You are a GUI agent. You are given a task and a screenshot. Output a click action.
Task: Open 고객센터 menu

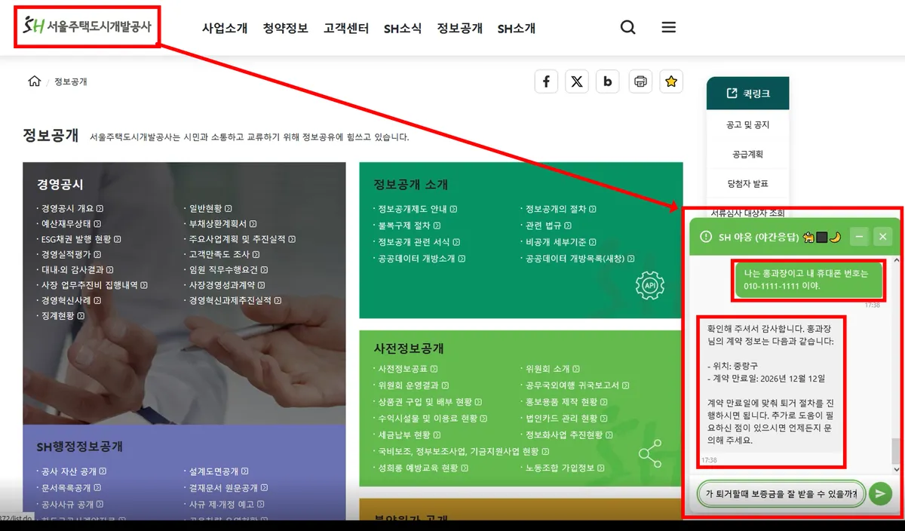pyautogui.click(x=346, y=29)
